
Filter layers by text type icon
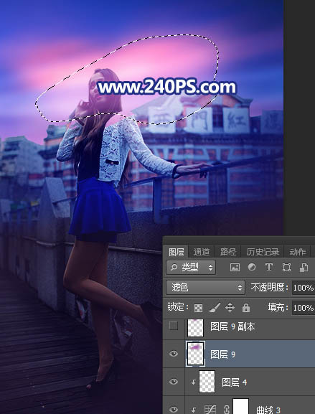(x=269, y=268)
